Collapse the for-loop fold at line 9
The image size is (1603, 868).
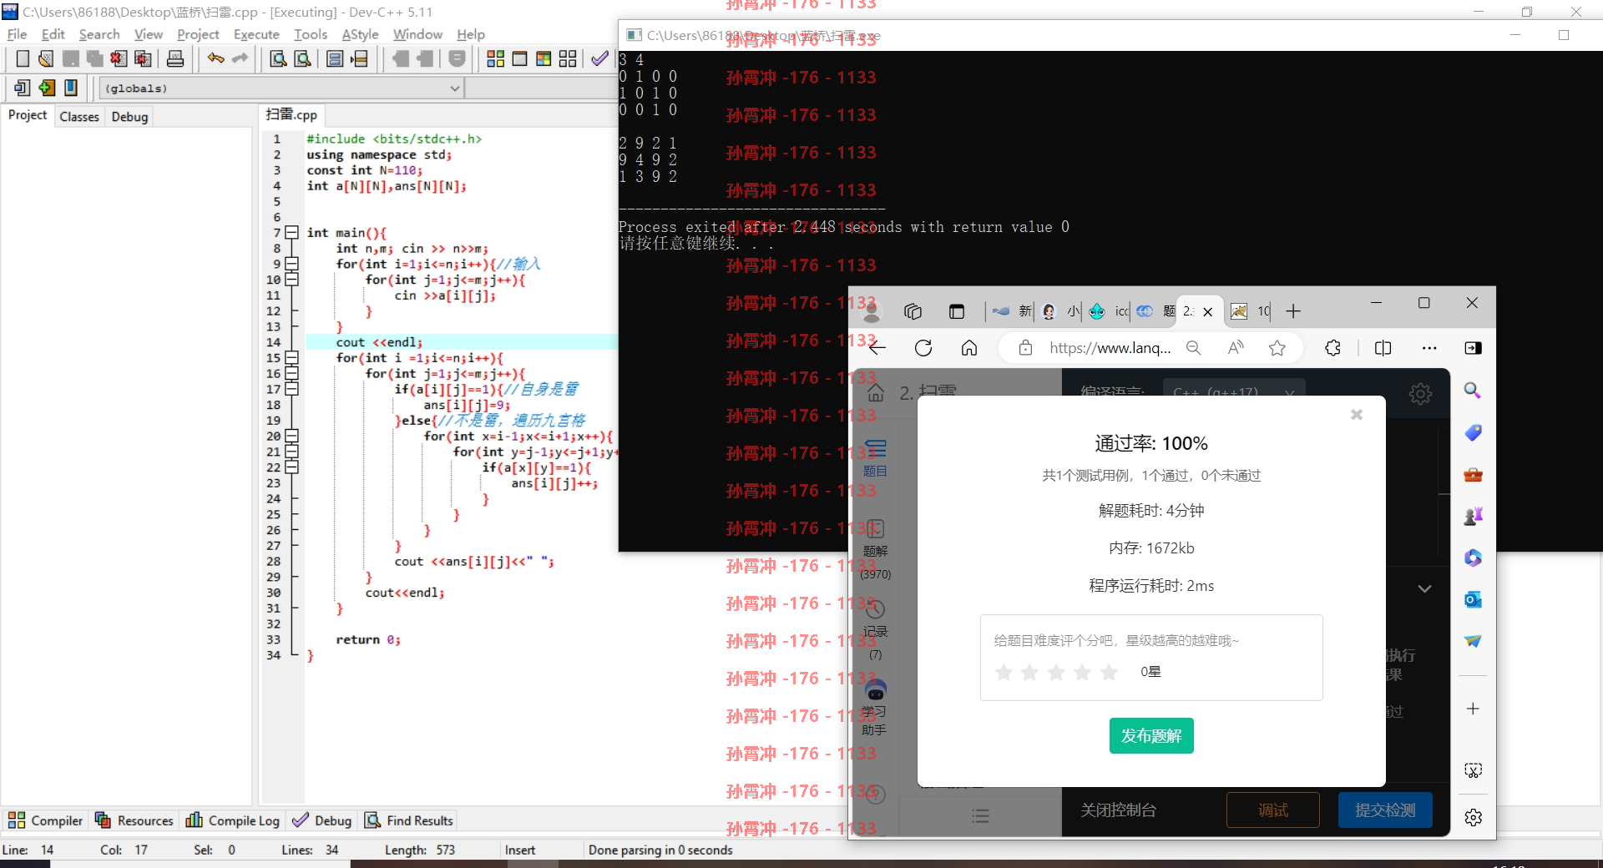(291, 264)
